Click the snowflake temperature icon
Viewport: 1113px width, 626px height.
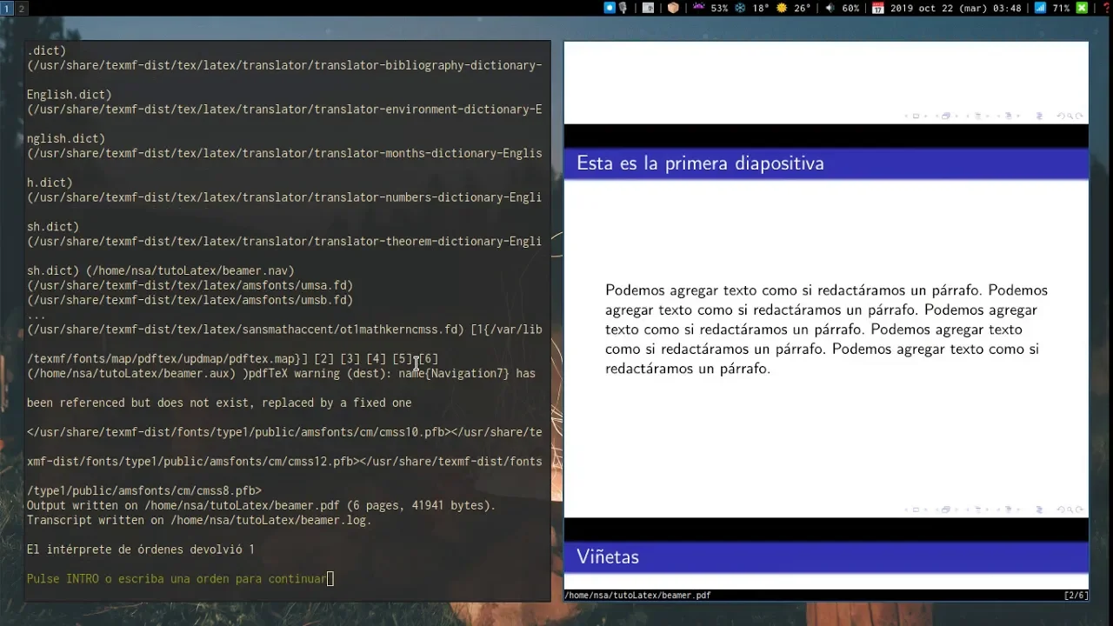[x=741, y=8]
